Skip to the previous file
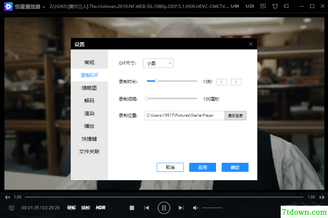The image size is (328, 218). pos(147,208)
